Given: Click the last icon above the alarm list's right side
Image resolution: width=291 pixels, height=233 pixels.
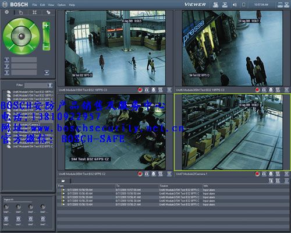Looking at the screenshot, I should click(x=286, y=181).
